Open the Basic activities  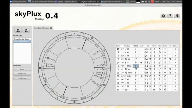pos(22,69)
